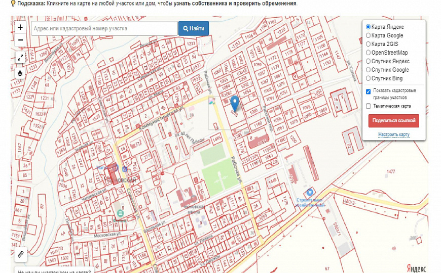Switch to OpenStreetMap layer
Viewport: 441px width, 273px height.
pyautogui.click(x=369, y=53)
